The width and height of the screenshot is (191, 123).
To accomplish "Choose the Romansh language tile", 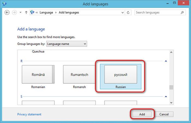I will (x=79, y=74).
